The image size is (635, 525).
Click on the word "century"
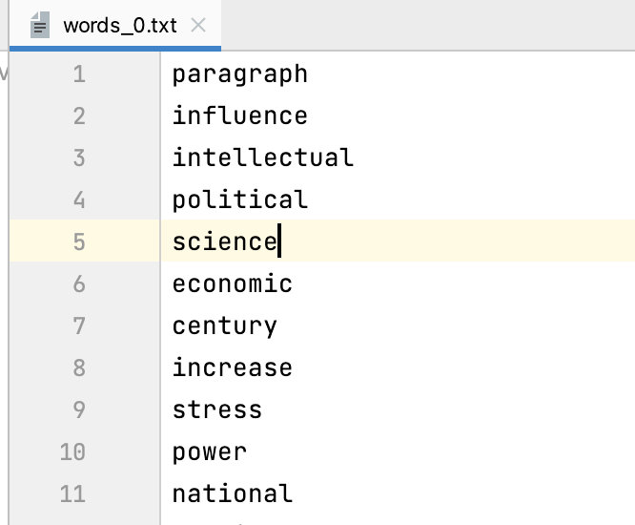tap(224, 326)
